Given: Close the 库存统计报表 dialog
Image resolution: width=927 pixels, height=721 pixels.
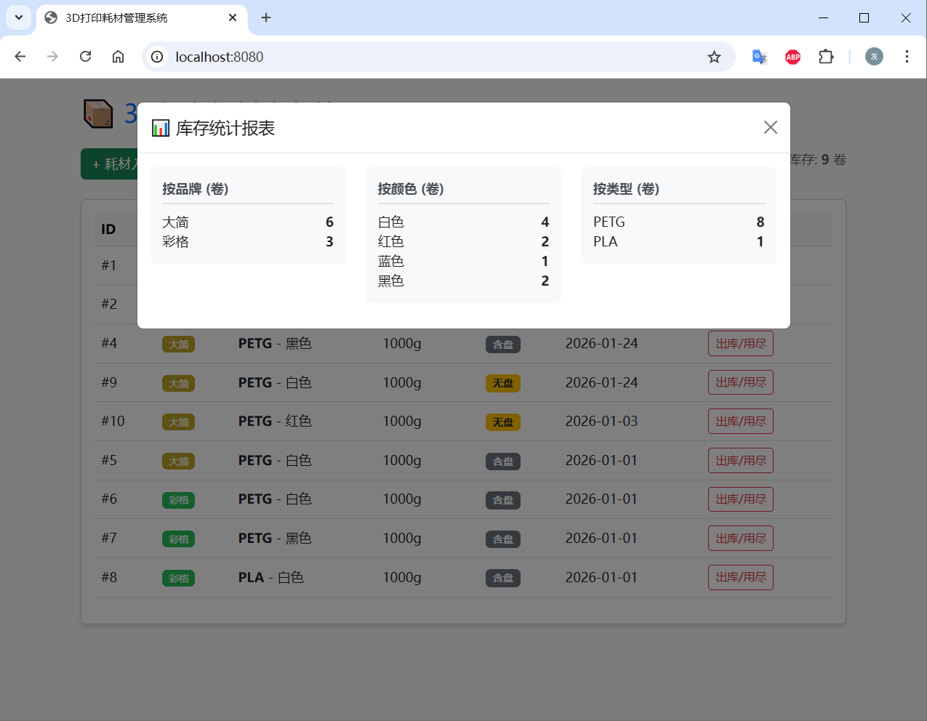Looking at the screenshot, I should tap(770, 128).
